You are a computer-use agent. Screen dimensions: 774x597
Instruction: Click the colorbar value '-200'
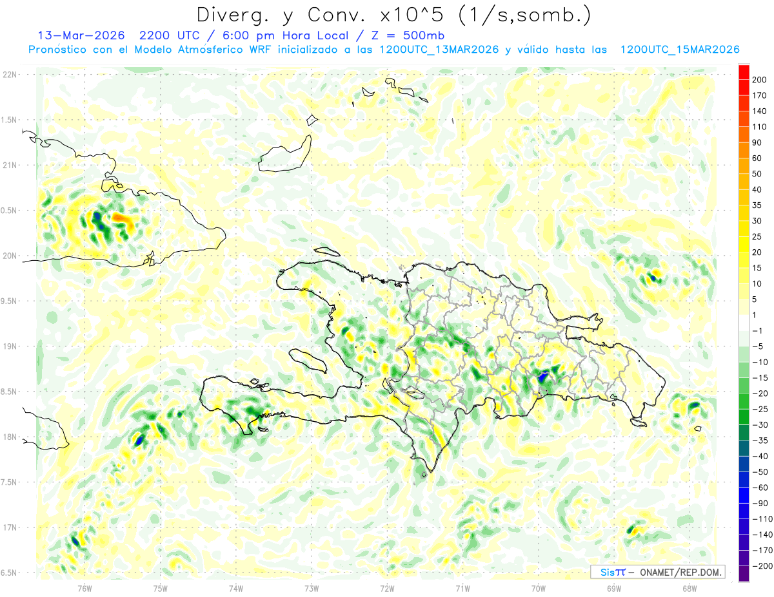pyautogui.click(x=763, y=565)
